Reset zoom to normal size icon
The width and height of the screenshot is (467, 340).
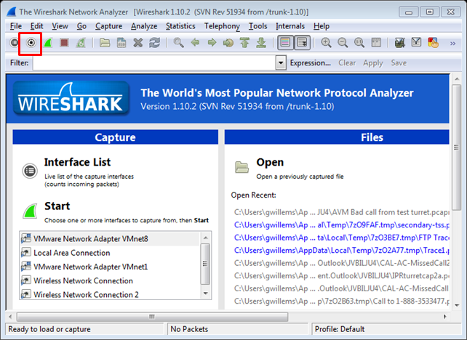tap(359, 43)
